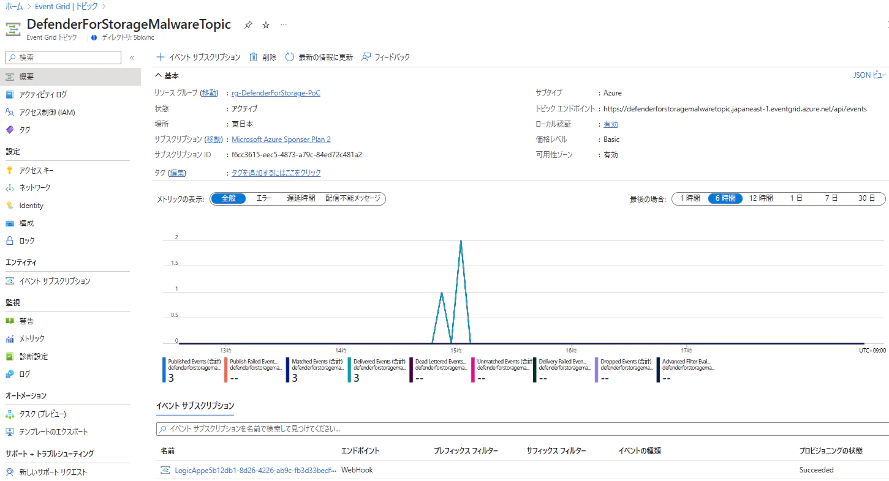This screenshot has height=481, width=889.
Task: Set time range to 30 日
Action: click(866, 198)
